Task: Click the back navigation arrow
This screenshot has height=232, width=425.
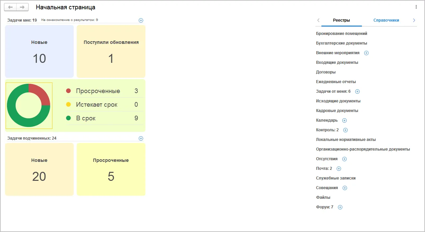Action: 10,7
